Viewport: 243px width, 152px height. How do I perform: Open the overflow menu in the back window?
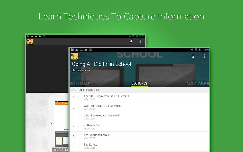141,41
